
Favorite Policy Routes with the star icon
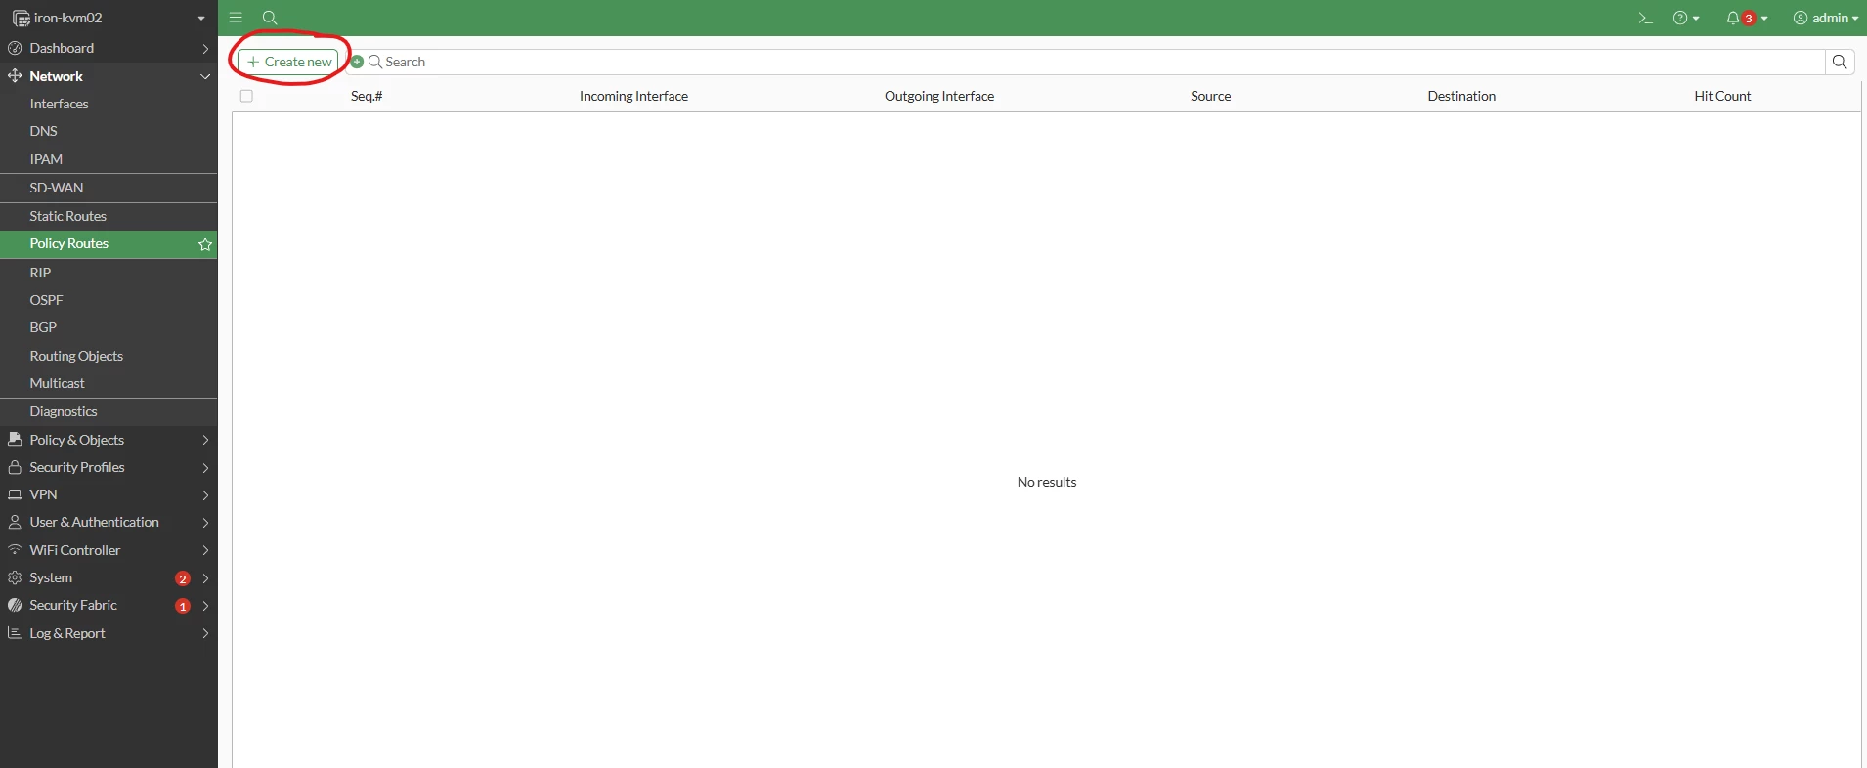[x=205, y=244]
